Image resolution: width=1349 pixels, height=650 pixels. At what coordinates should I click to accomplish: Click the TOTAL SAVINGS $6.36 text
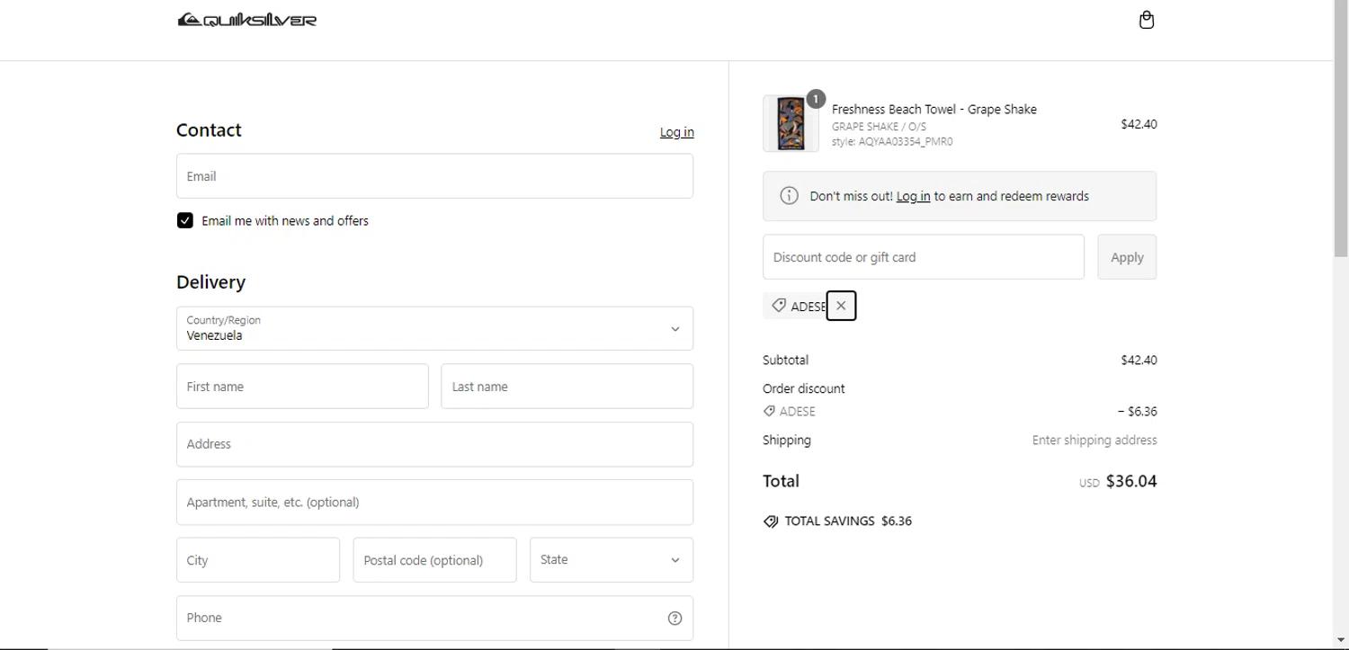point(848,521)
